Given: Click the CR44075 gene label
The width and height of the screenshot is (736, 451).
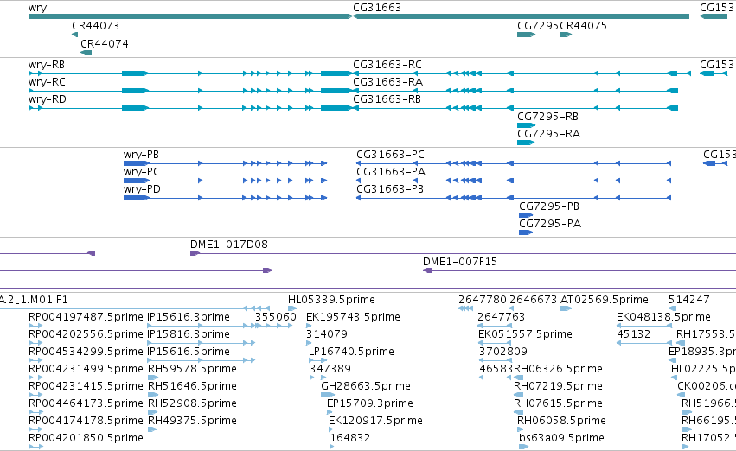Looking at the screenshot, I should point(583,26).
